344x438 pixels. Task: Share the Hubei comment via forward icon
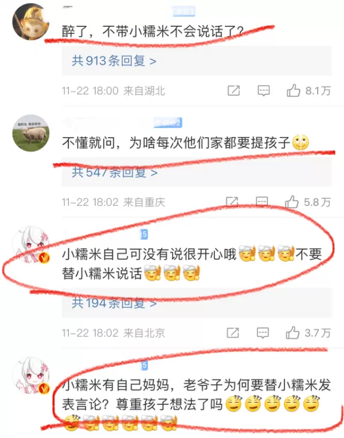click(x=233, y=91)
